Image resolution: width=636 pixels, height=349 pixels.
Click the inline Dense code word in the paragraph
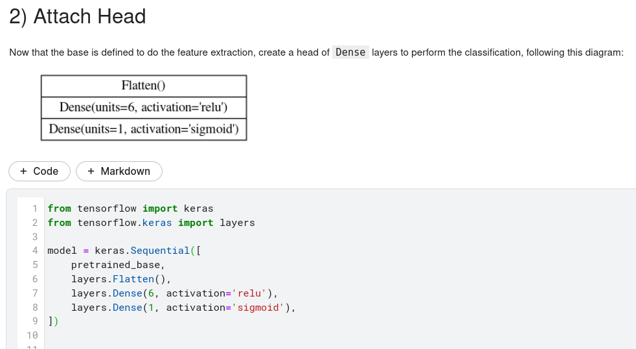tap(350, 52)
